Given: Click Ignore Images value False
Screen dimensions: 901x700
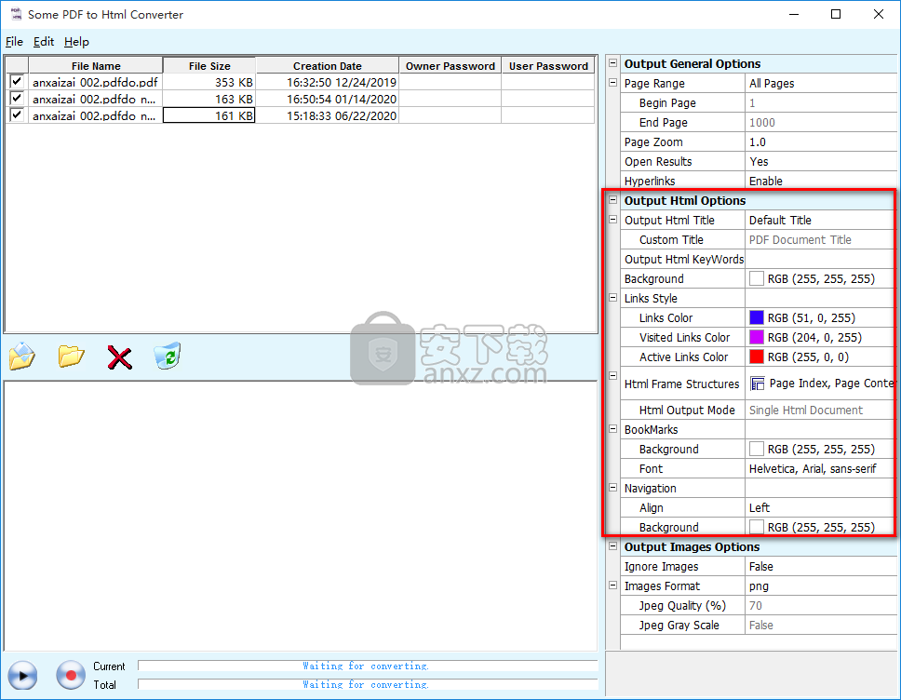Looking at the screenshot, I should click(x=822, y=566).
